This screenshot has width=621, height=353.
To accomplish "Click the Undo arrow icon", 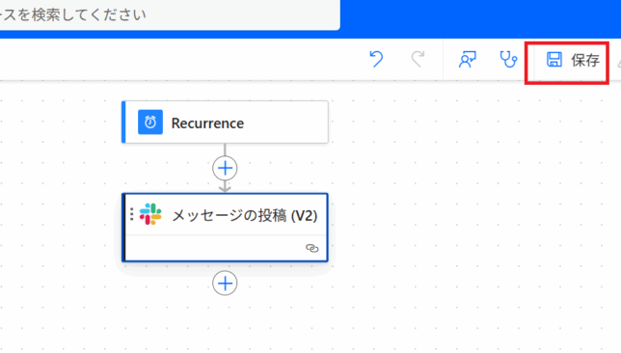I will point(376,60).
